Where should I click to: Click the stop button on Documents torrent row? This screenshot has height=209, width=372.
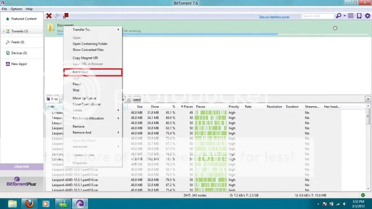click(x=335, y=28)
